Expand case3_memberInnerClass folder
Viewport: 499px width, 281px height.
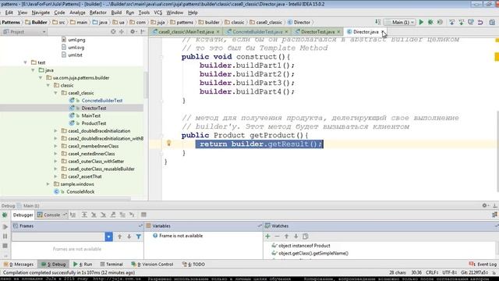tap(55, 146)
